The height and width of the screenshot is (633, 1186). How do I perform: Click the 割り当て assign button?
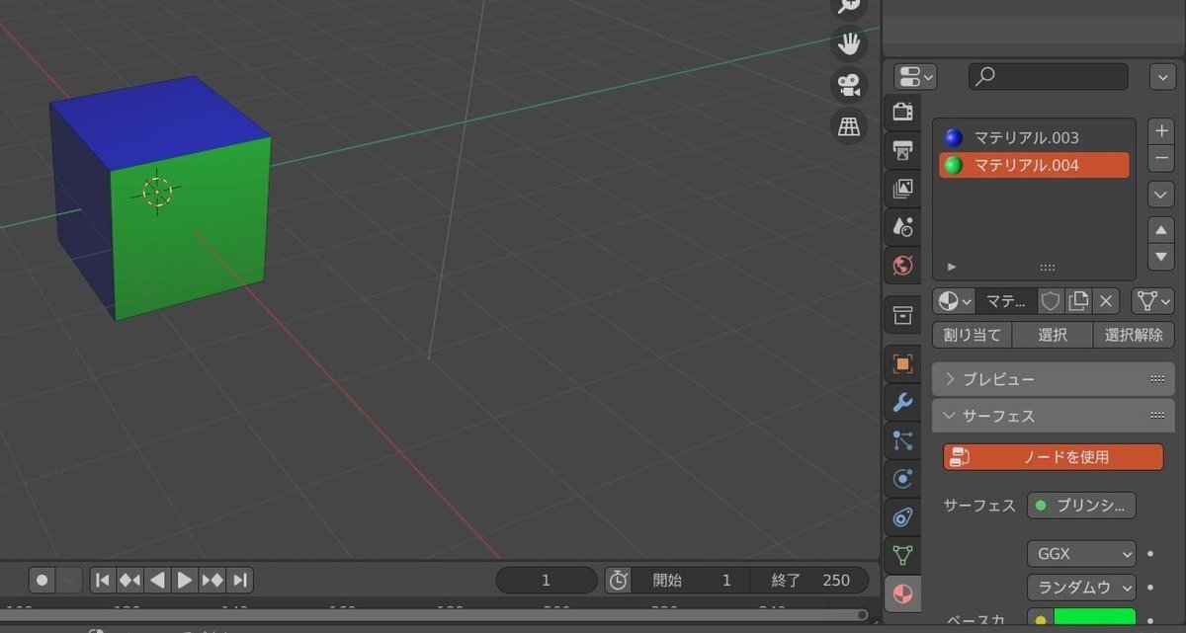pos(973,335)
